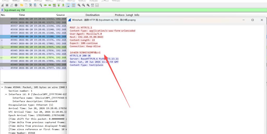
Task: Select the 'Frame Number: 45944' row
Action: [x=22, y=133]
